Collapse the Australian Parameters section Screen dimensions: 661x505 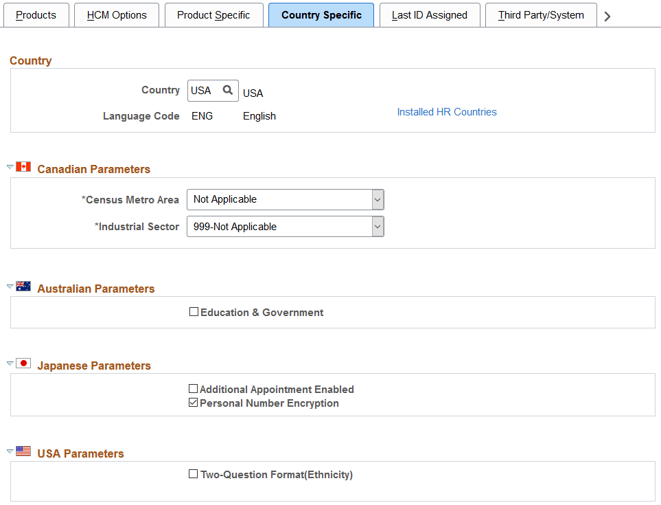pyautogui.click(x=10, y=287)
